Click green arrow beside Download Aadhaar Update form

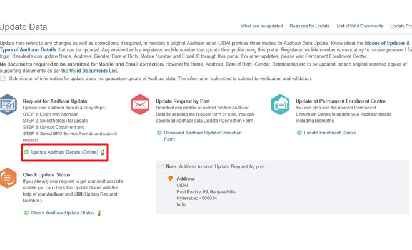pyautogui.click(x=159, y=132)
